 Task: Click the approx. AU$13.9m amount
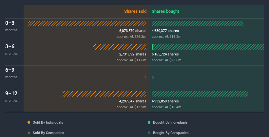point(131,107)
